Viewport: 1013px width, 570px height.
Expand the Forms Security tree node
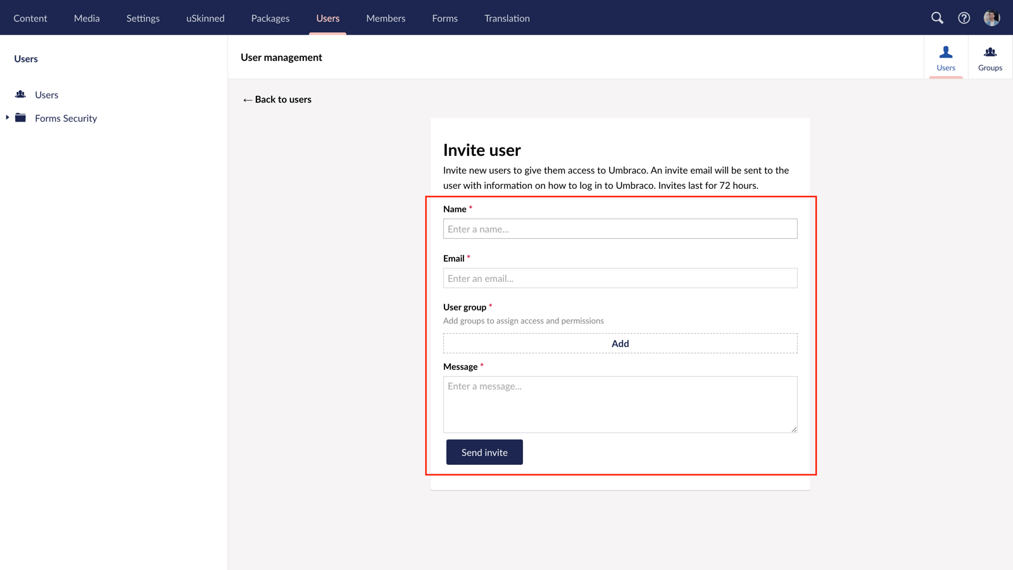[6, 117]
